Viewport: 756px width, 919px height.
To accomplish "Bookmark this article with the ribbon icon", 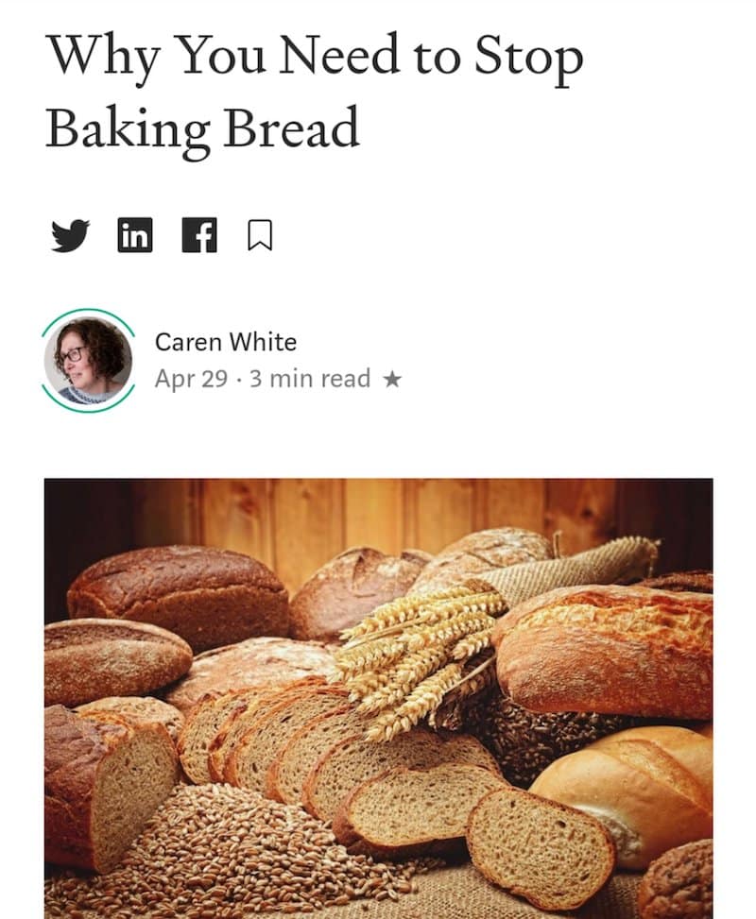I will pos(260,235).
